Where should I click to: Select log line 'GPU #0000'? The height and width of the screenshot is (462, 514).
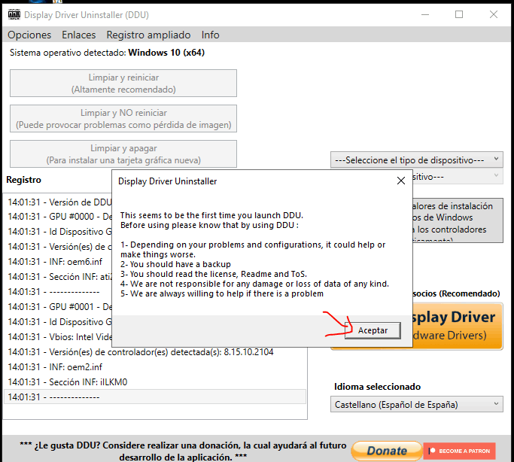(59, 217)
